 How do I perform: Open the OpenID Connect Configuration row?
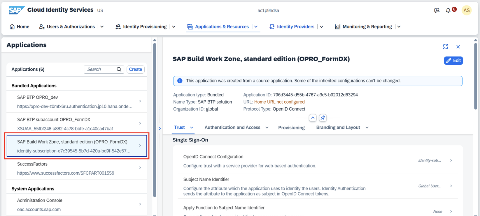coord(318,161)
